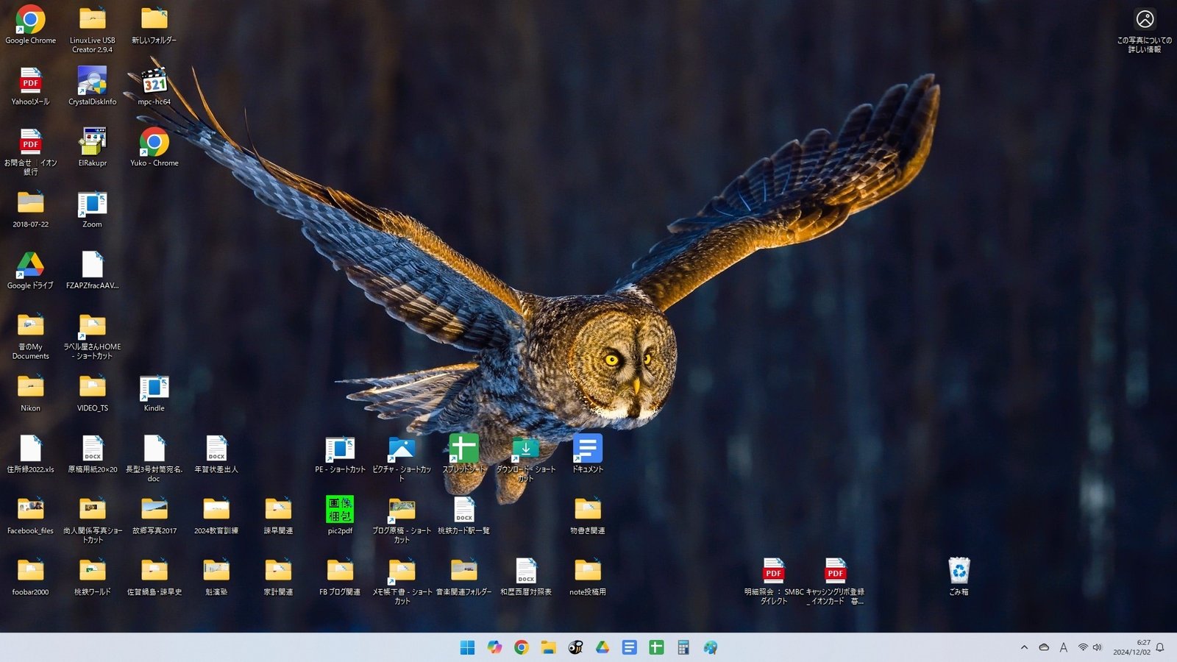Open the 2018-07-22 folder
This screenshot has width=1177, height=662.
click(30, 210)
